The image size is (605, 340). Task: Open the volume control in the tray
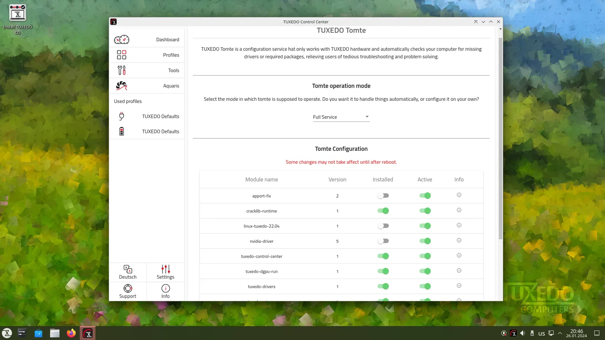point(523,333)
